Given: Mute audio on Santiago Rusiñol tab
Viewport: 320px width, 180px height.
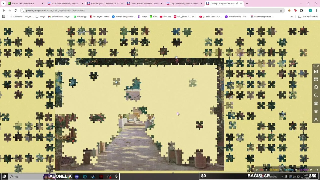Looking at the screenshot, I should point(237,3).
